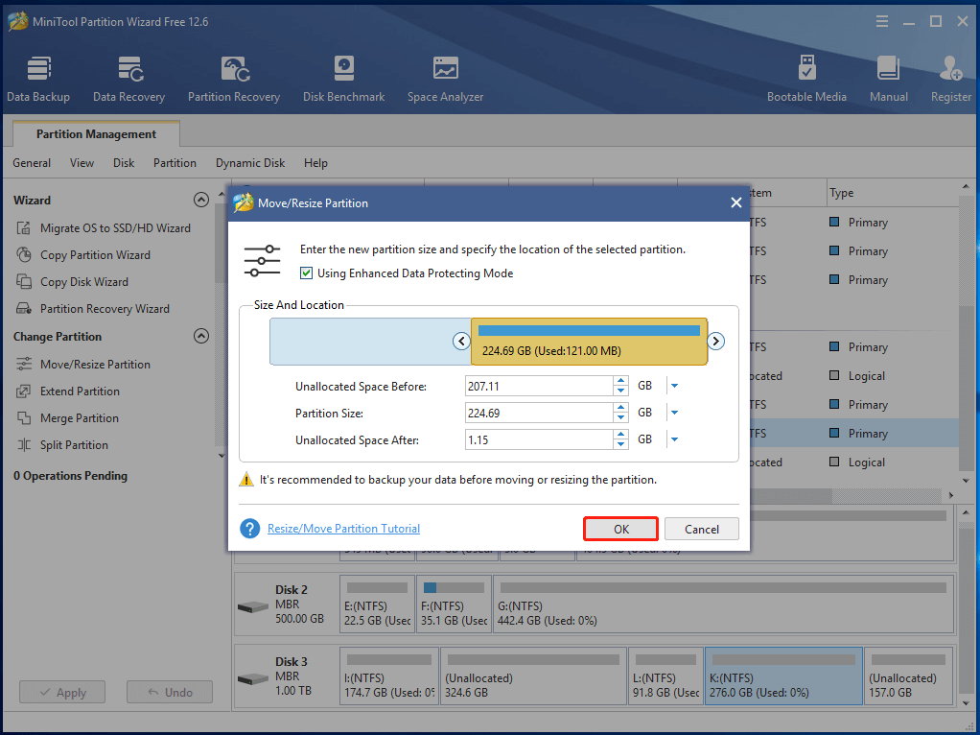980x735 pixels.
Task: Click the Disk 3 drive icon
Action: click(x=253, y=678)
